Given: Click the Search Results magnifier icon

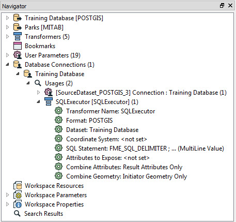Looking at the screenshot, I should [17, 214].
